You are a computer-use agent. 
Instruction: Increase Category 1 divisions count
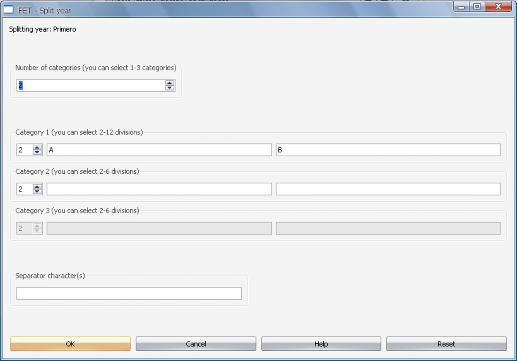click(x=37, y=148)
